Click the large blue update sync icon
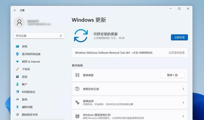The height and width of the screenshot is (120, 204). (x=81, y=36)
